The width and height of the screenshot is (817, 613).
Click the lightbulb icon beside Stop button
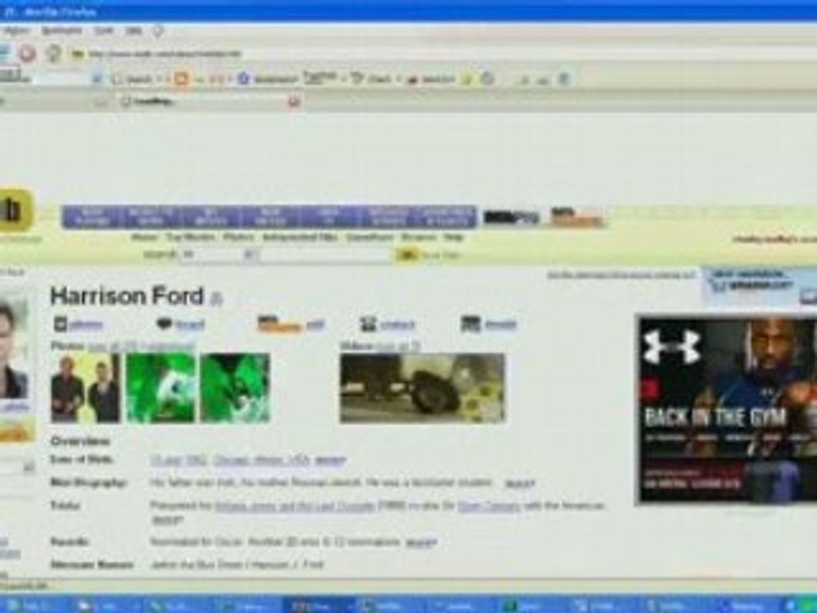(x=54, y=53)
